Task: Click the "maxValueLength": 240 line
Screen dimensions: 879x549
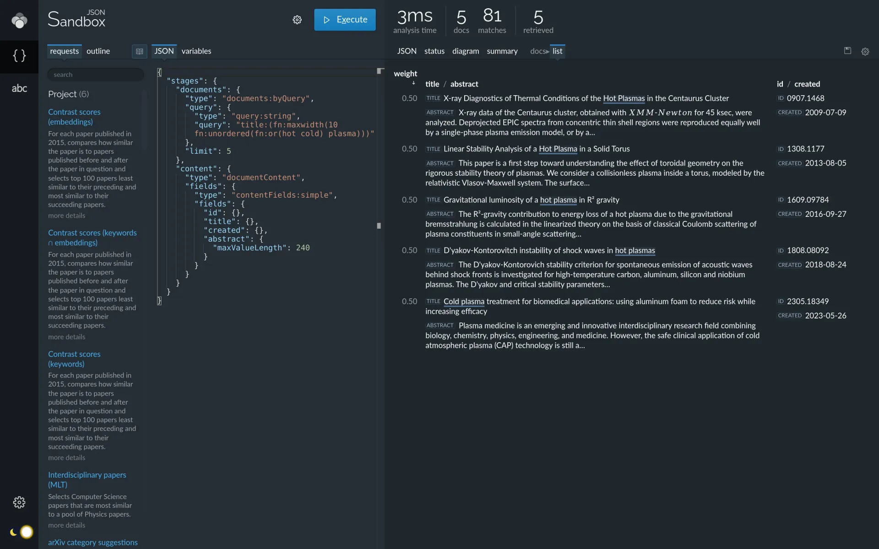Action: tap(261, 248)
